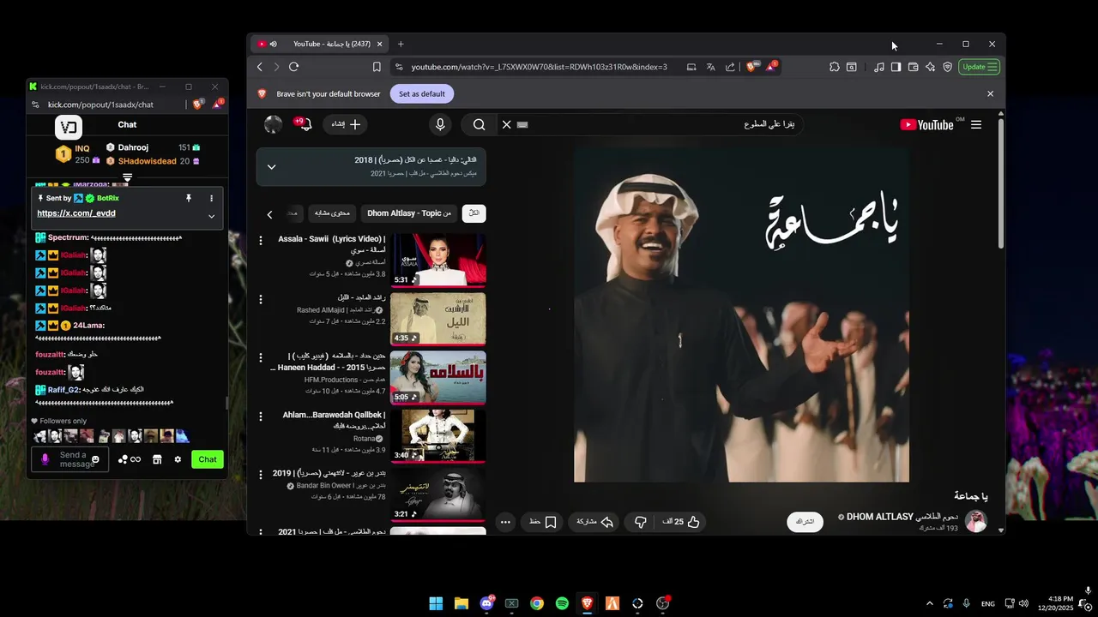This screenshot has width=1098, height=617.
Task: Open the YouTube account avatar menu
Action: 274,124
